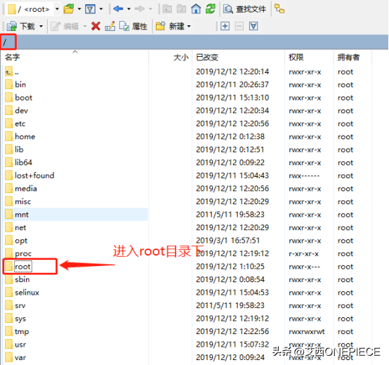
Task: Go to the Home directory icon
Action: pos(196,9)
